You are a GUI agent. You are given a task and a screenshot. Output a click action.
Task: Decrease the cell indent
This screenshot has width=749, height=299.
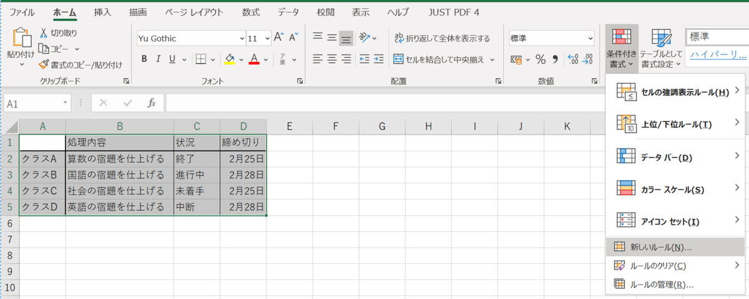point(365,59)
